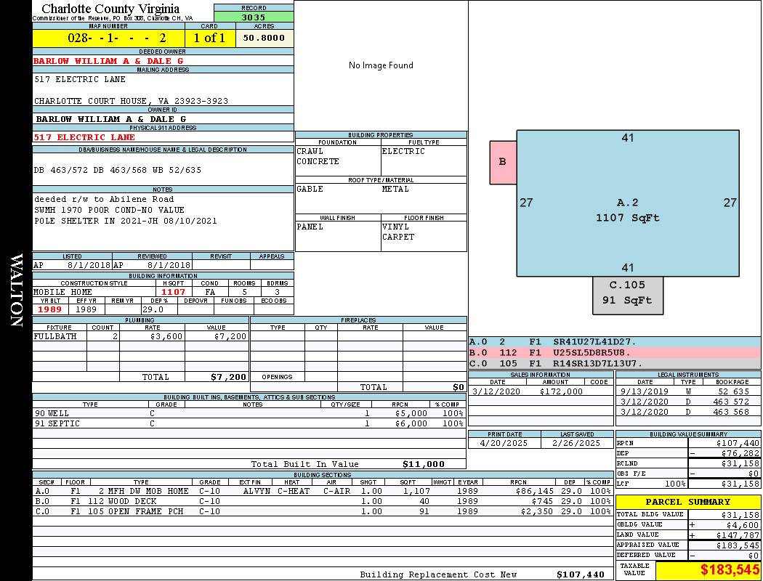
Task: Click the pink B deck section in sketch
Action: [x=502, y=162]
